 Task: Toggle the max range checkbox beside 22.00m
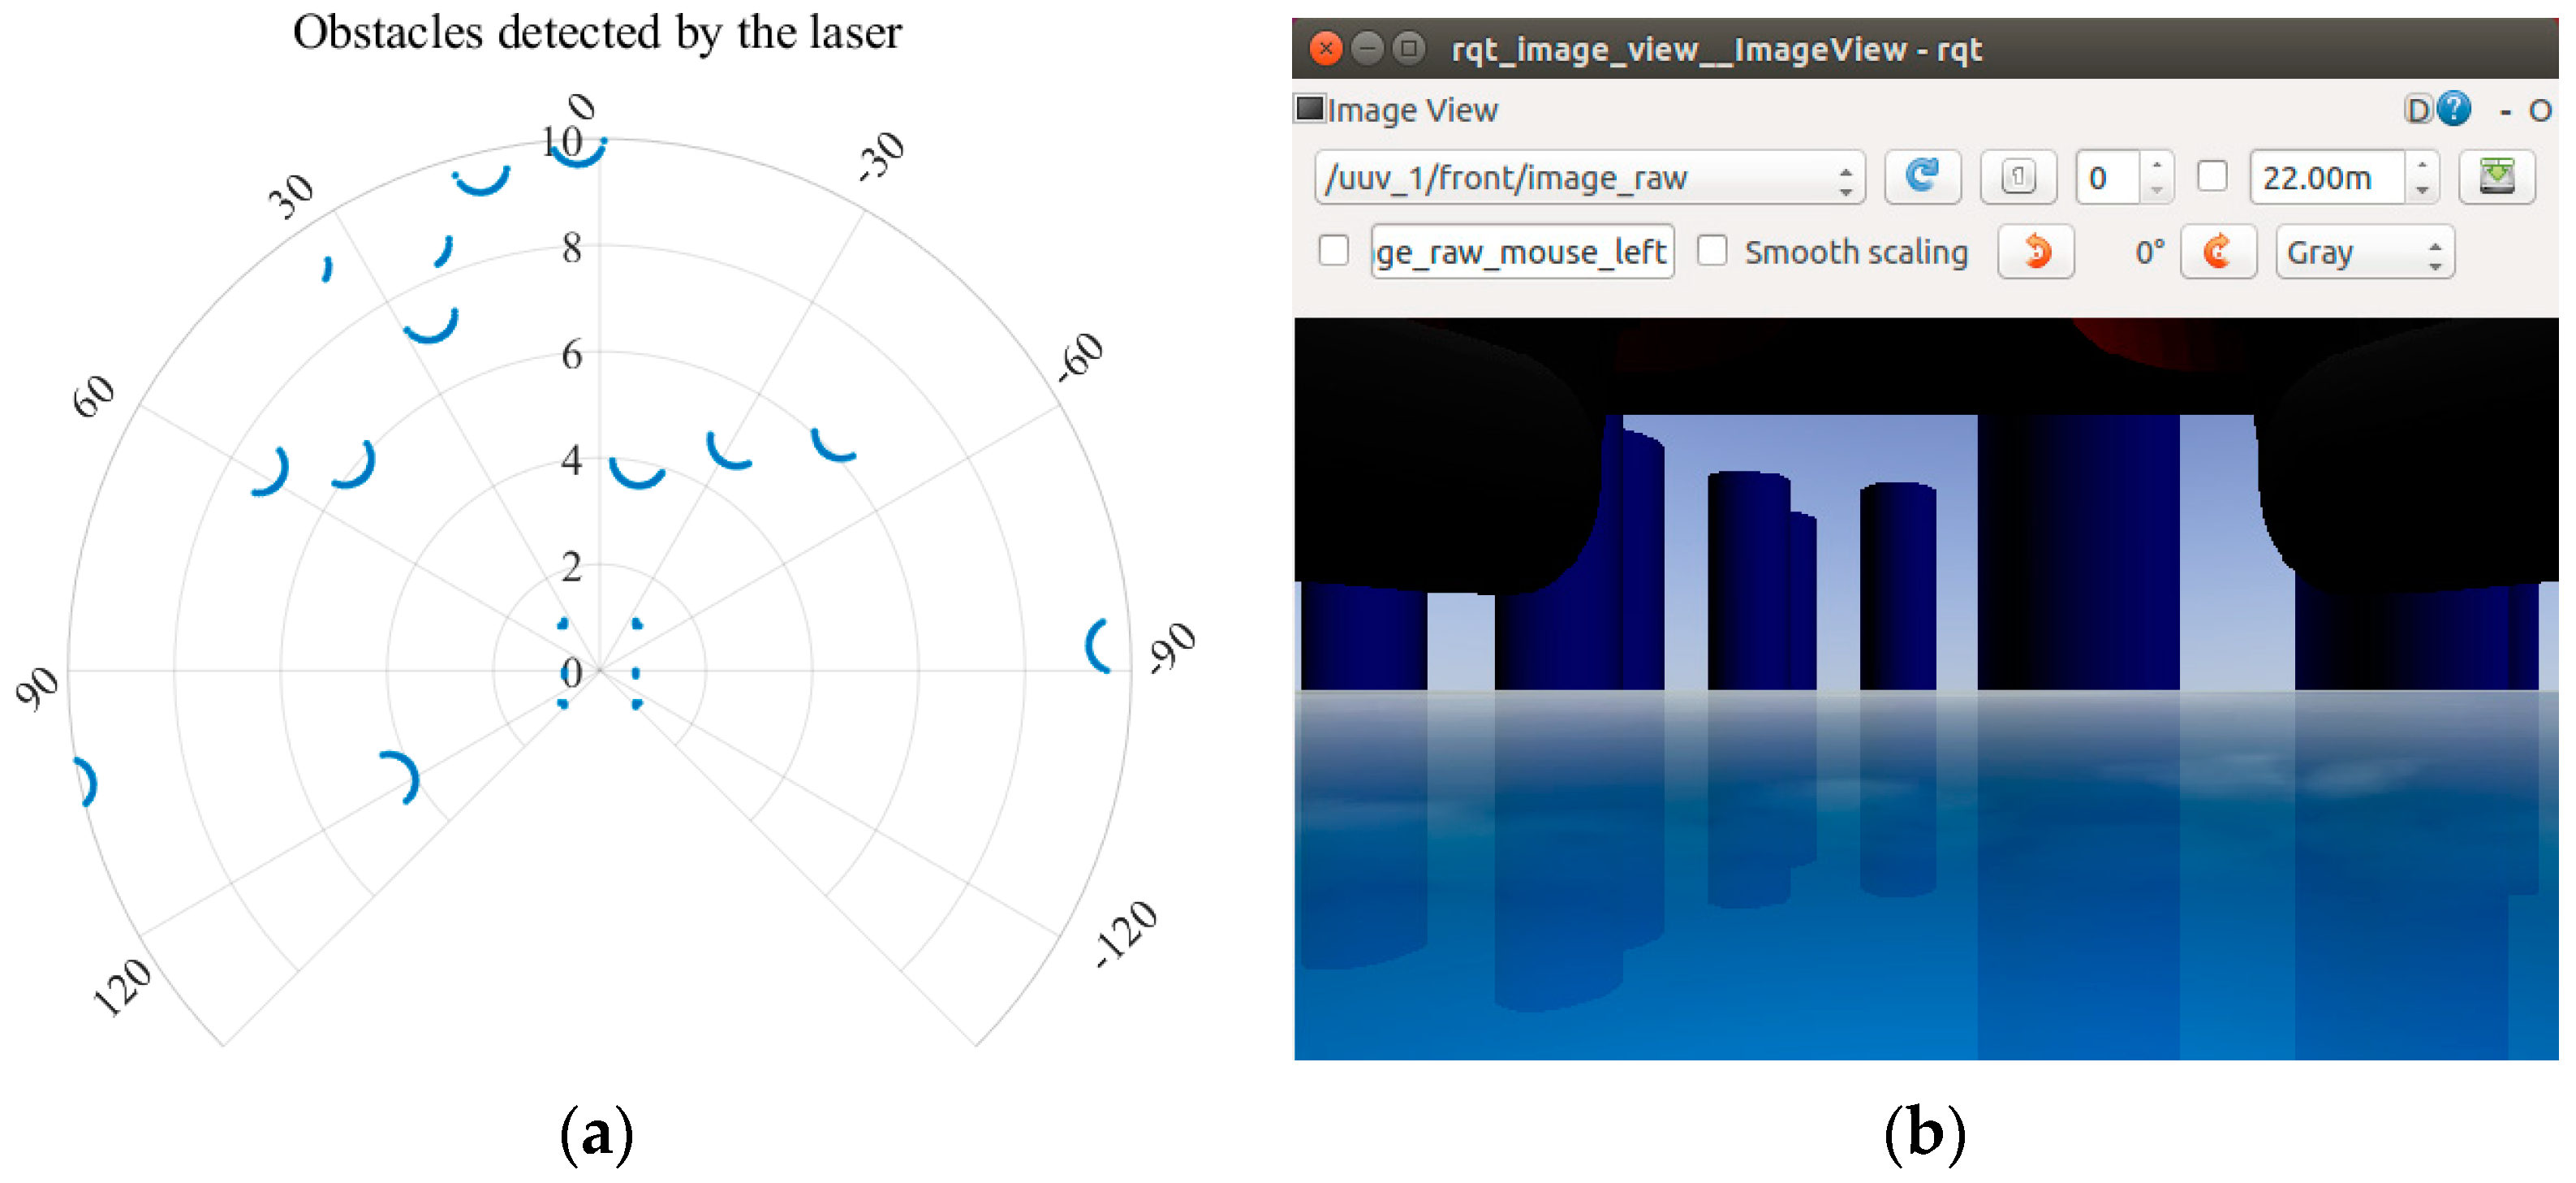point(2212,177)
